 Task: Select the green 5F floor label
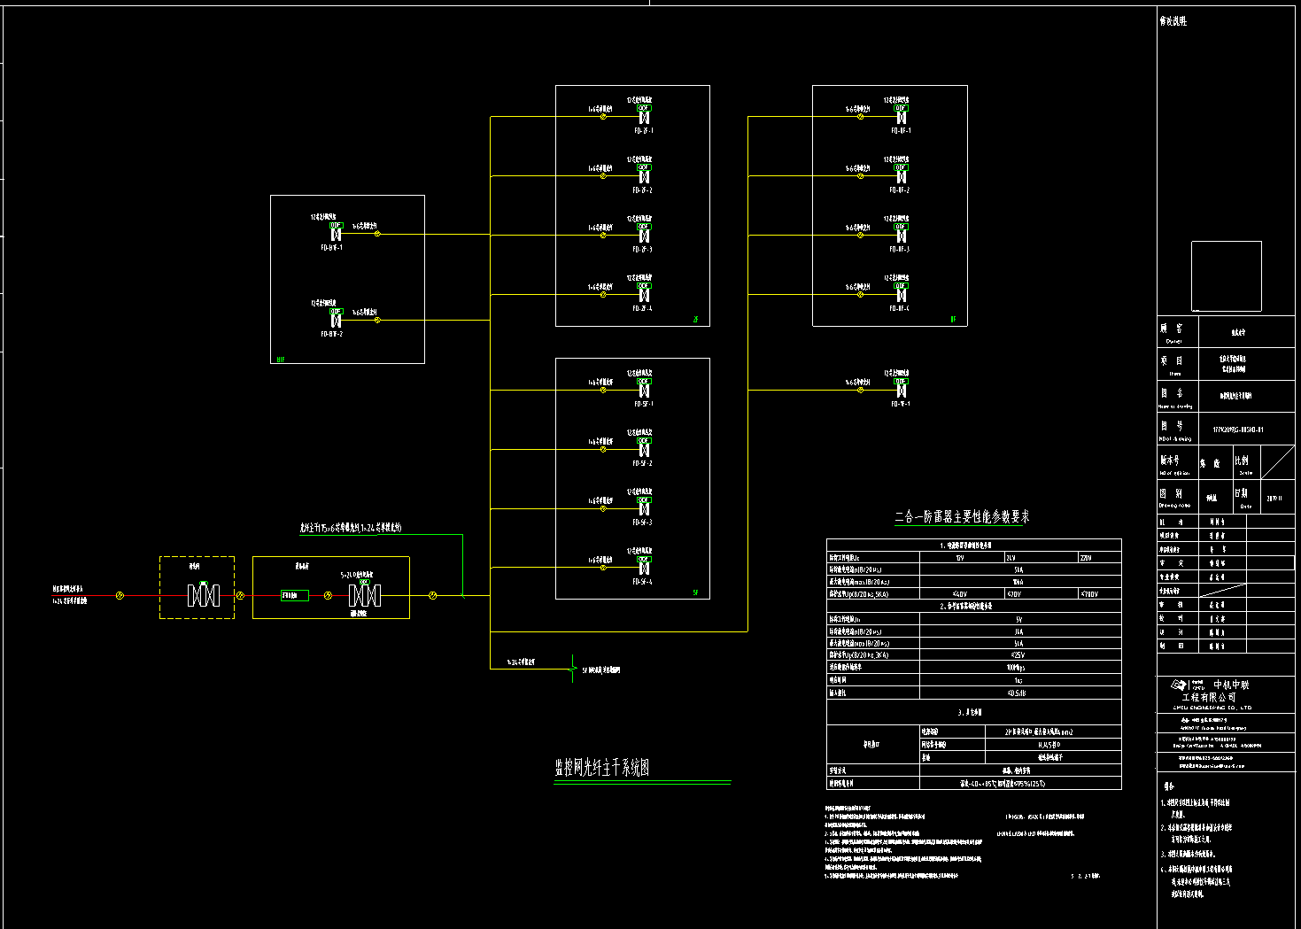click(695, 592)
